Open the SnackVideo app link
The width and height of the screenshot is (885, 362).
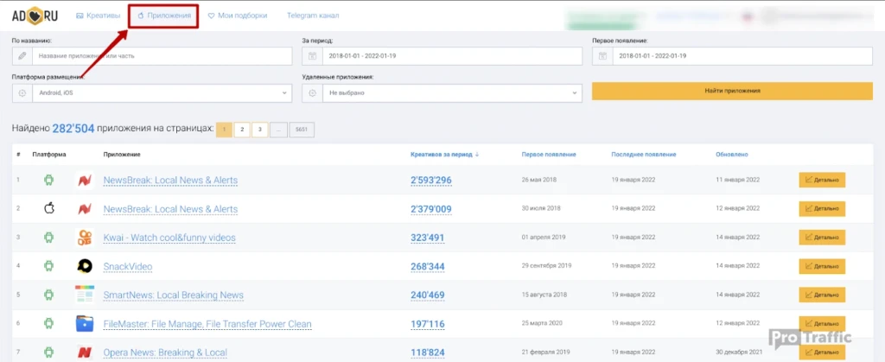point(128,267)
